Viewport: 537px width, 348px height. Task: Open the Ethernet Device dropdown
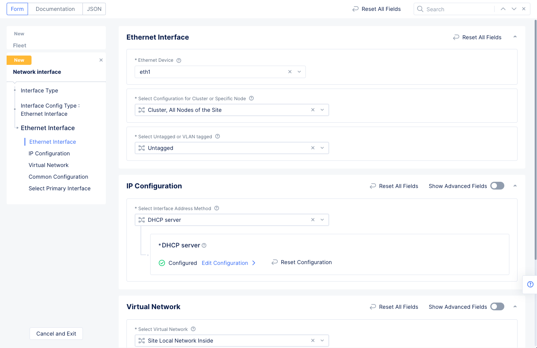tap(299, 72)
